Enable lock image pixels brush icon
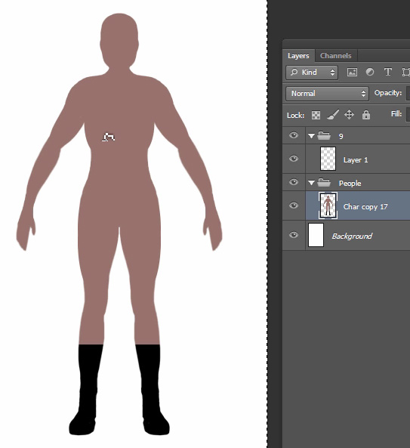This screenshot has width=410, height=448. point(333,115)
